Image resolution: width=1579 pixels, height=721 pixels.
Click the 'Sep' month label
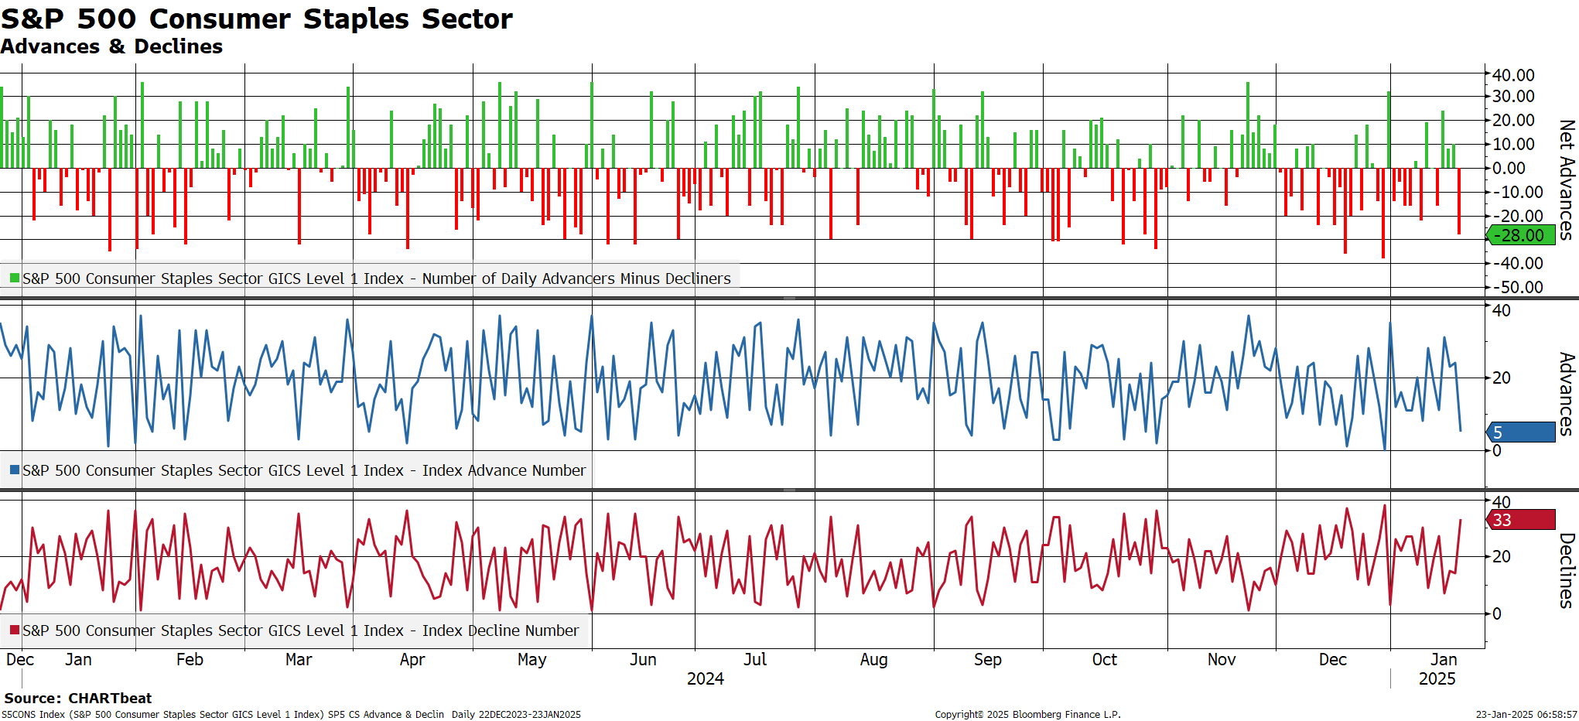pyautogui.click(x=988, y=660)
